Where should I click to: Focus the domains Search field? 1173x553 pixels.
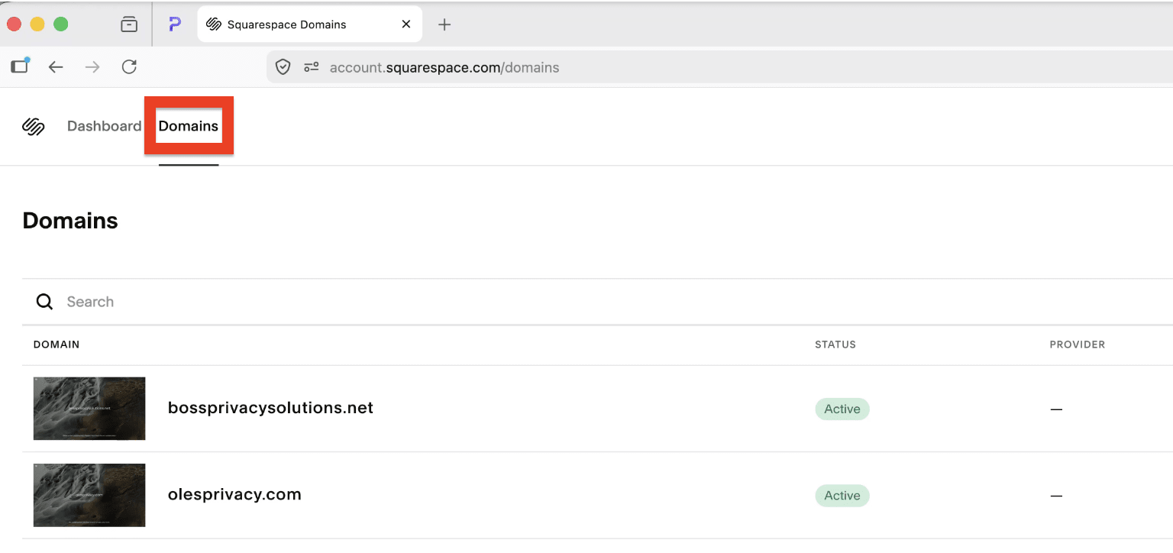coord(597,302)
